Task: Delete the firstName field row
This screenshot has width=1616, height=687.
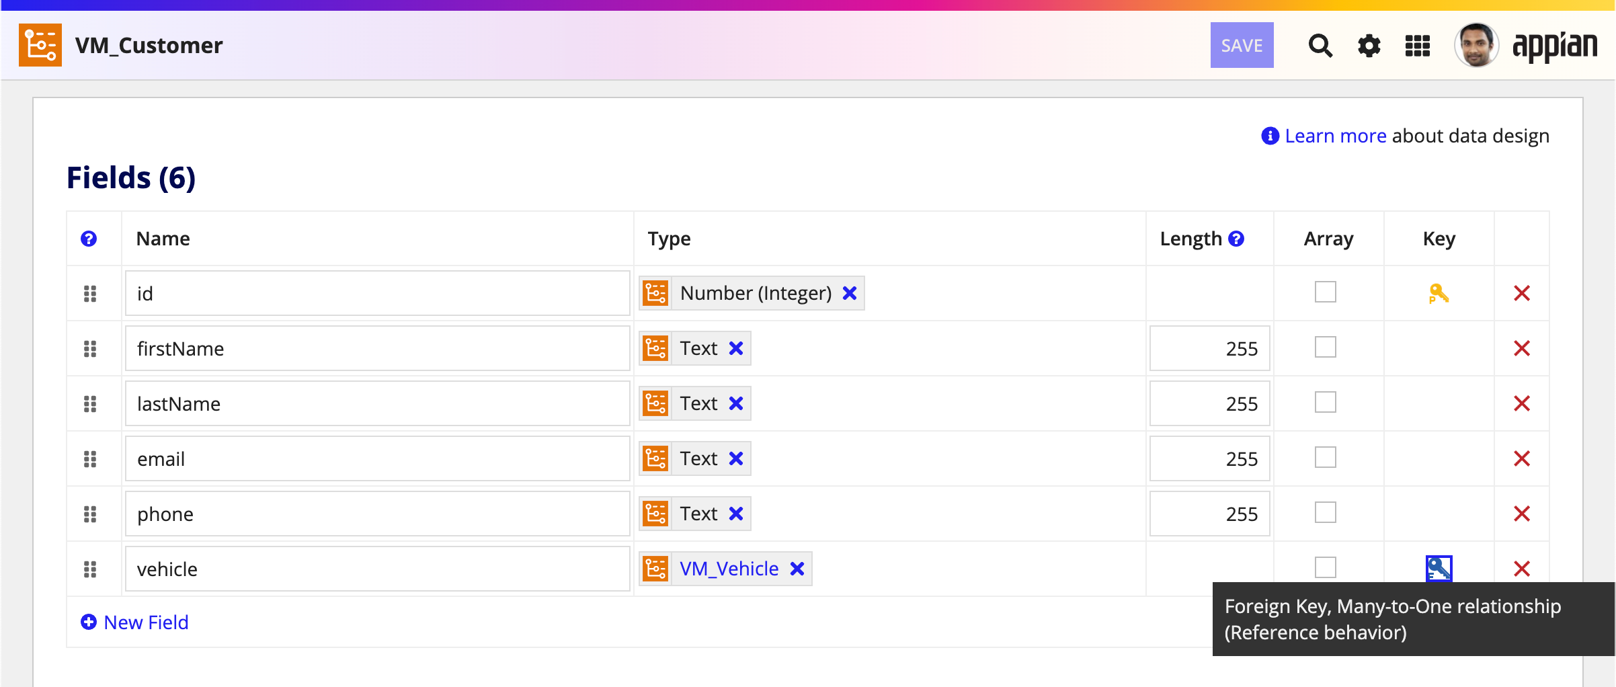Action: click(x=1522, y=348)
